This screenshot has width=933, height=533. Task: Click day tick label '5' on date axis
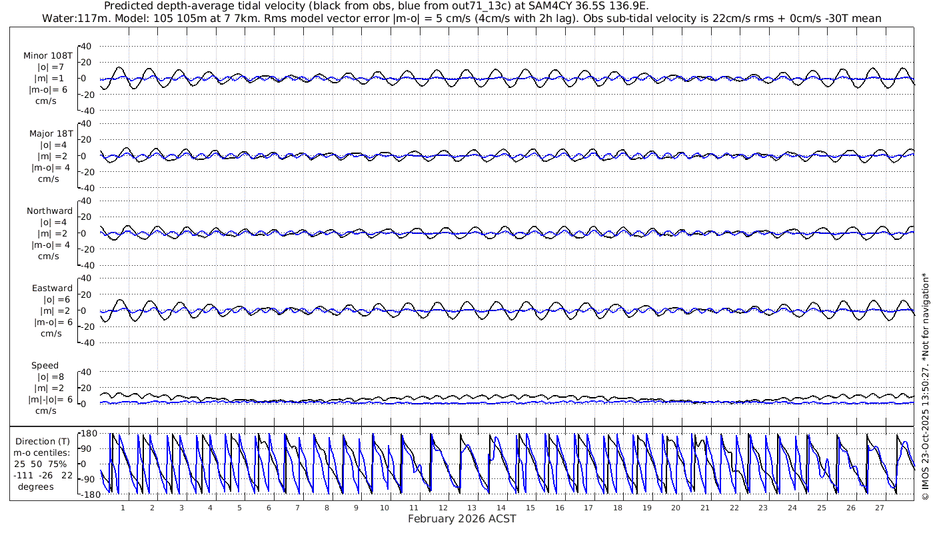click(x=239, y=508)
